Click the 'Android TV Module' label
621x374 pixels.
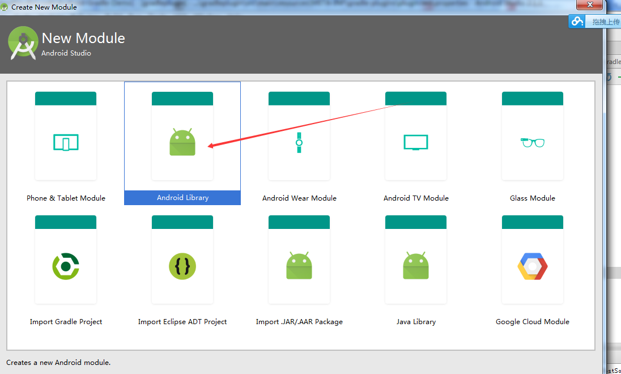(x=416, y=198)
